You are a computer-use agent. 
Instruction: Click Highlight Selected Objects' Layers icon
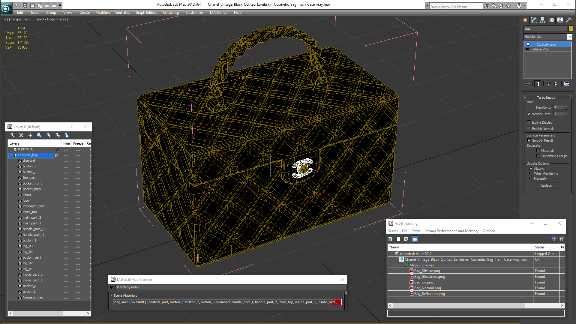coord(48,135)
